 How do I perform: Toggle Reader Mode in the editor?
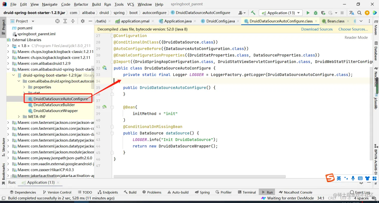356,37
